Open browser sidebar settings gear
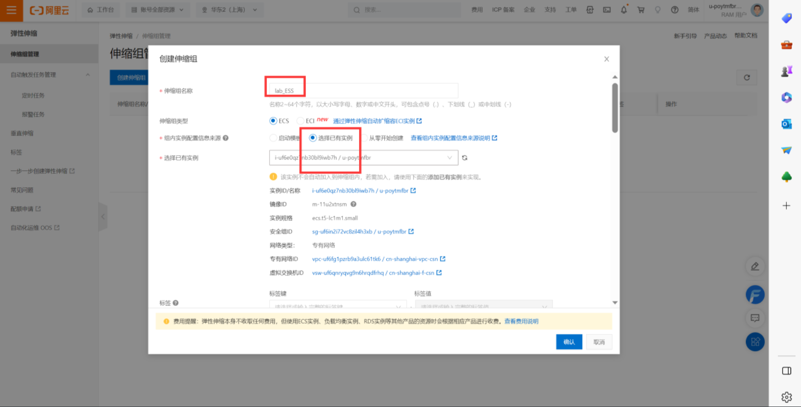Viewport: 801px width, 407px height. 787,397
